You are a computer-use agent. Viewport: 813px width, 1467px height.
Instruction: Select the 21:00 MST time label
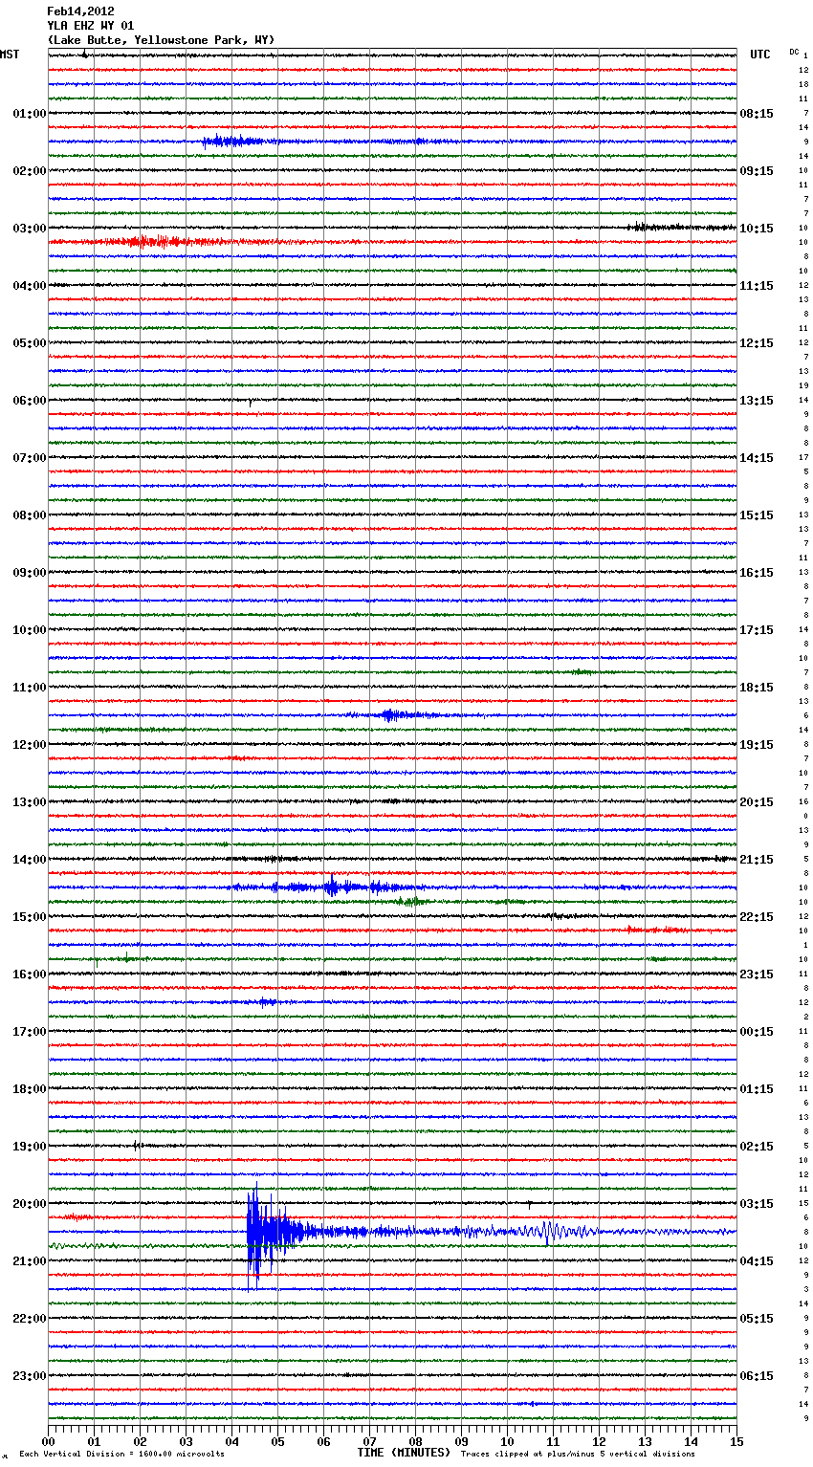30,1261
